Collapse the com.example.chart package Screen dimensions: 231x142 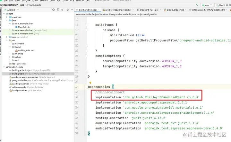(10, 23)
